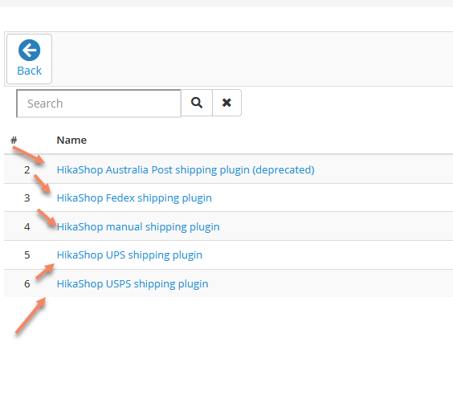Click the magnifying glass search button
This screenshot has height=395, width=453.
tap(197, 103)
